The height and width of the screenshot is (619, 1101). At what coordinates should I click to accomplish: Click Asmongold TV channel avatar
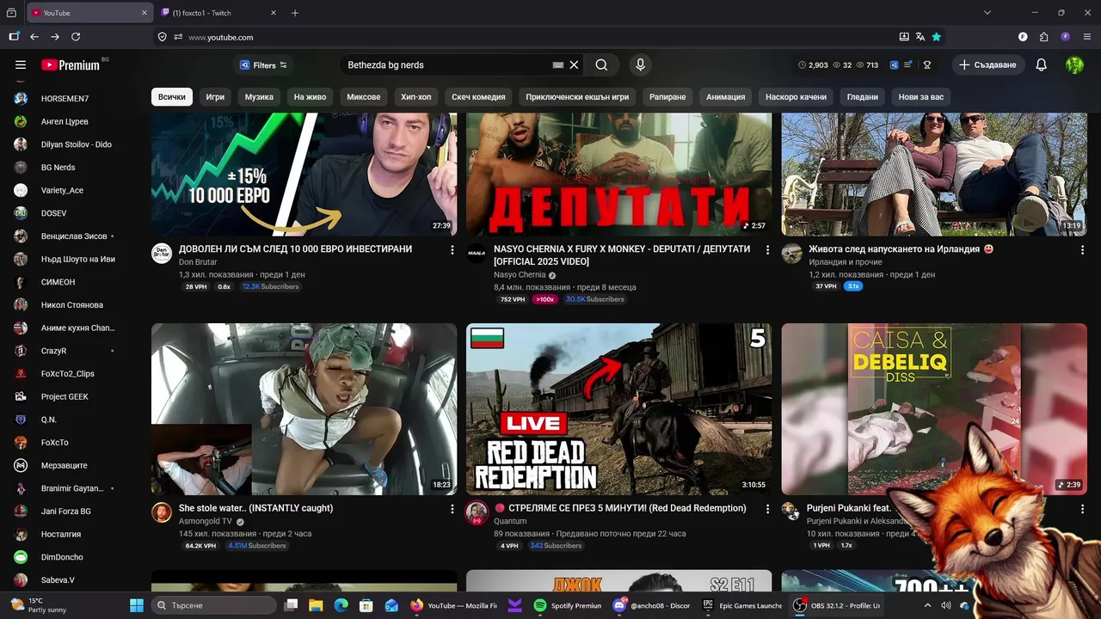pos(162,512)
